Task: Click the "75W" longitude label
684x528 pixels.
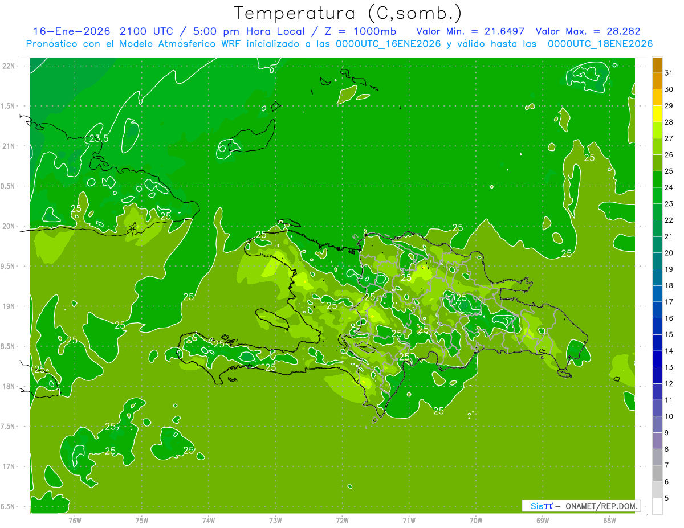Action: coord(142,520)
